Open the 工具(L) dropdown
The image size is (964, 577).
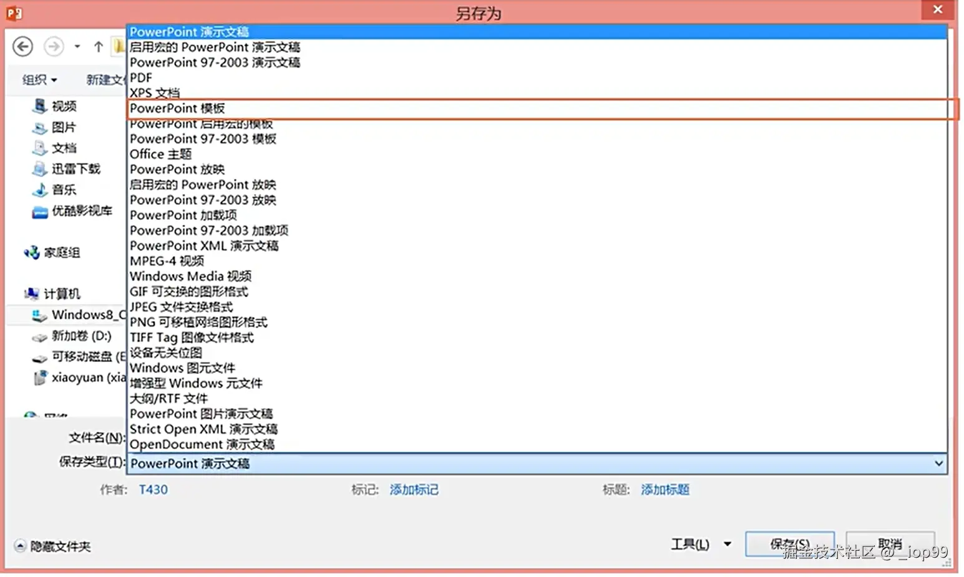[701, 544]
